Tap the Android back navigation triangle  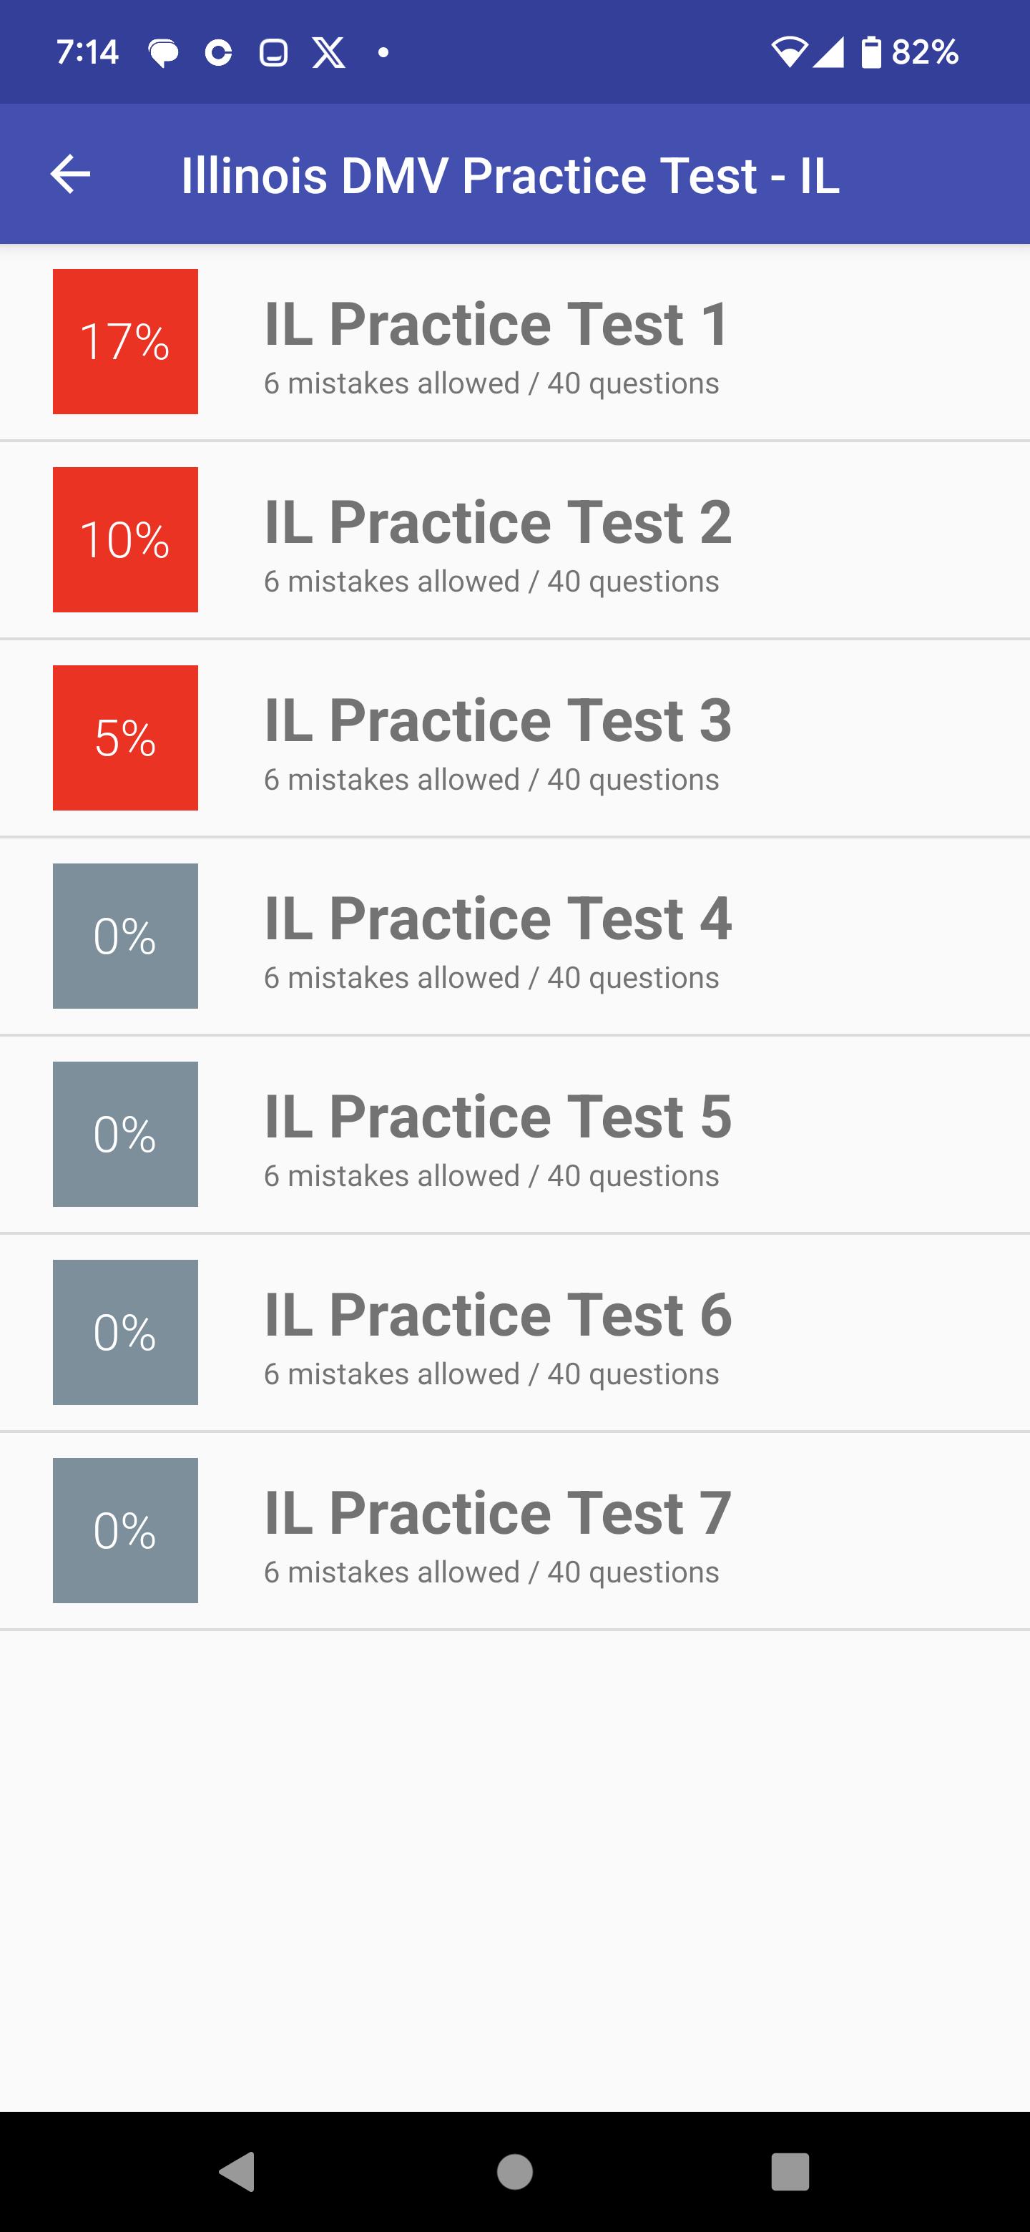[x=237, y=2171]
